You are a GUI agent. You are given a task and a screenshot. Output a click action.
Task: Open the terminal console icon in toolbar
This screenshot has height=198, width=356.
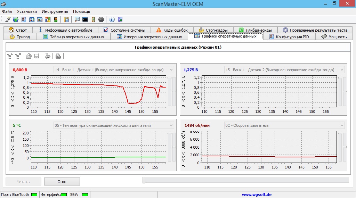tap(85, 19)
